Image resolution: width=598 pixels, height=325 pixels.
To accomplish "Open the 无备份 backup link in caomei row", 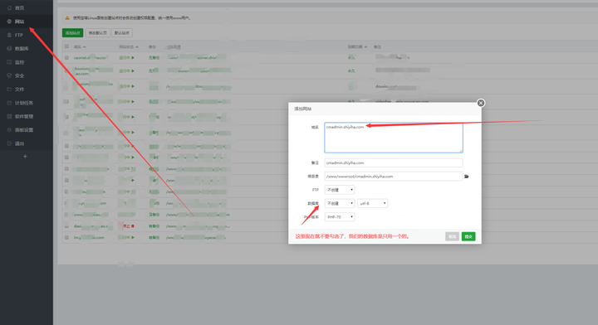I will [x=154, y=57].
